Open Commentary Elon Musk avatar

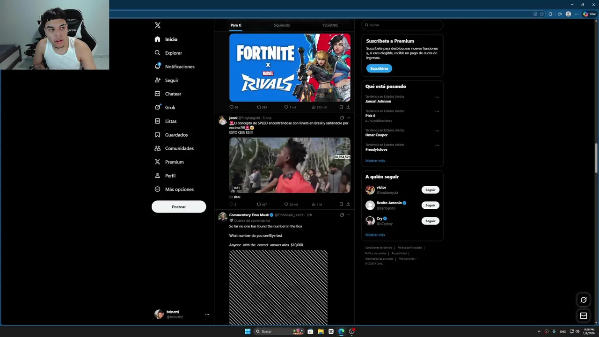pyautogui.click(x=223, y=217)
